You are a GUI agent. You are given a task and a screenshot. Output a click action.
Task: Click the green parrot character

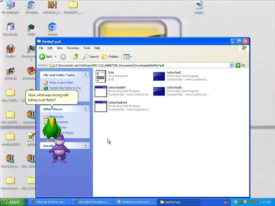coord(52,129)
